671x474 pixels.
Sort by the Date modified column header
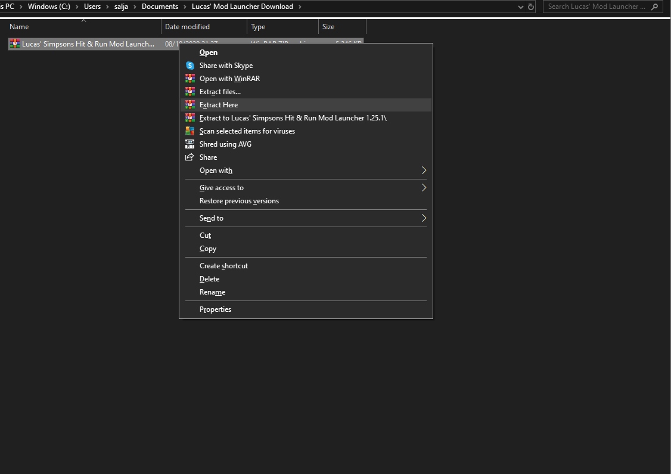(204, 27)
